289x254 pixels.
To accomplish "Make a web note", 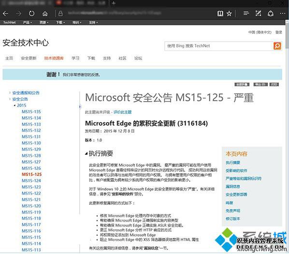I will click(x=258, y=13).
